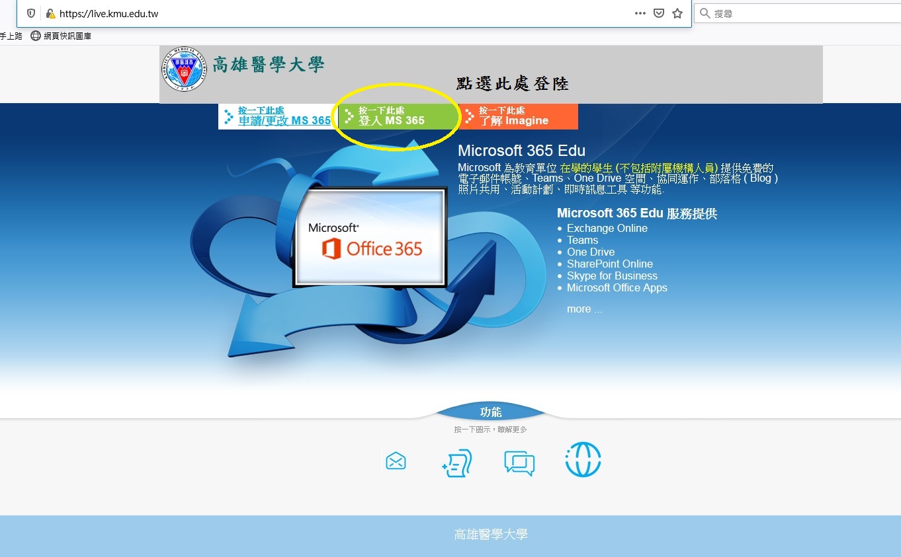901x557 pixels.
Task: Click 了解 Imagine orange button
Action: 518,116
